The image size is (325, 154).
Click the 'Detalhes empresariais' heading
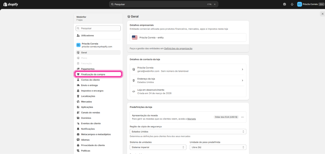point(142,25)
